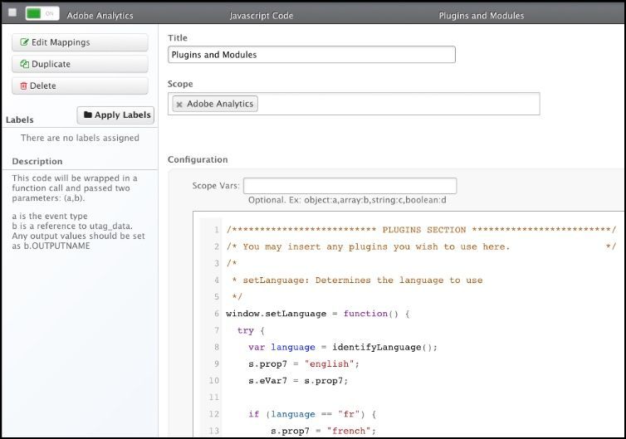
Task: Click the folder icon on Apply Labels
Action: click(x=87, y=115)
